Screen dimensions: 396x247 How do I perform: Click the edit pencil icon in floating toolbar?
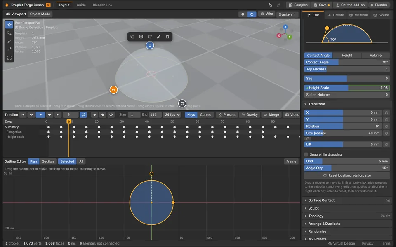coord(158,37)
